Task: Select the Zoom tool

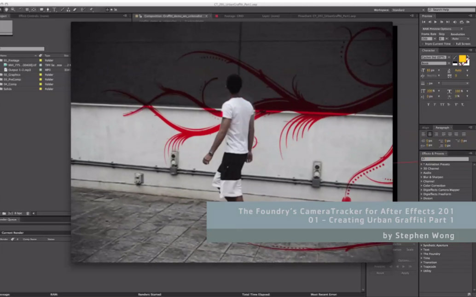Action: tap(12, 9)
